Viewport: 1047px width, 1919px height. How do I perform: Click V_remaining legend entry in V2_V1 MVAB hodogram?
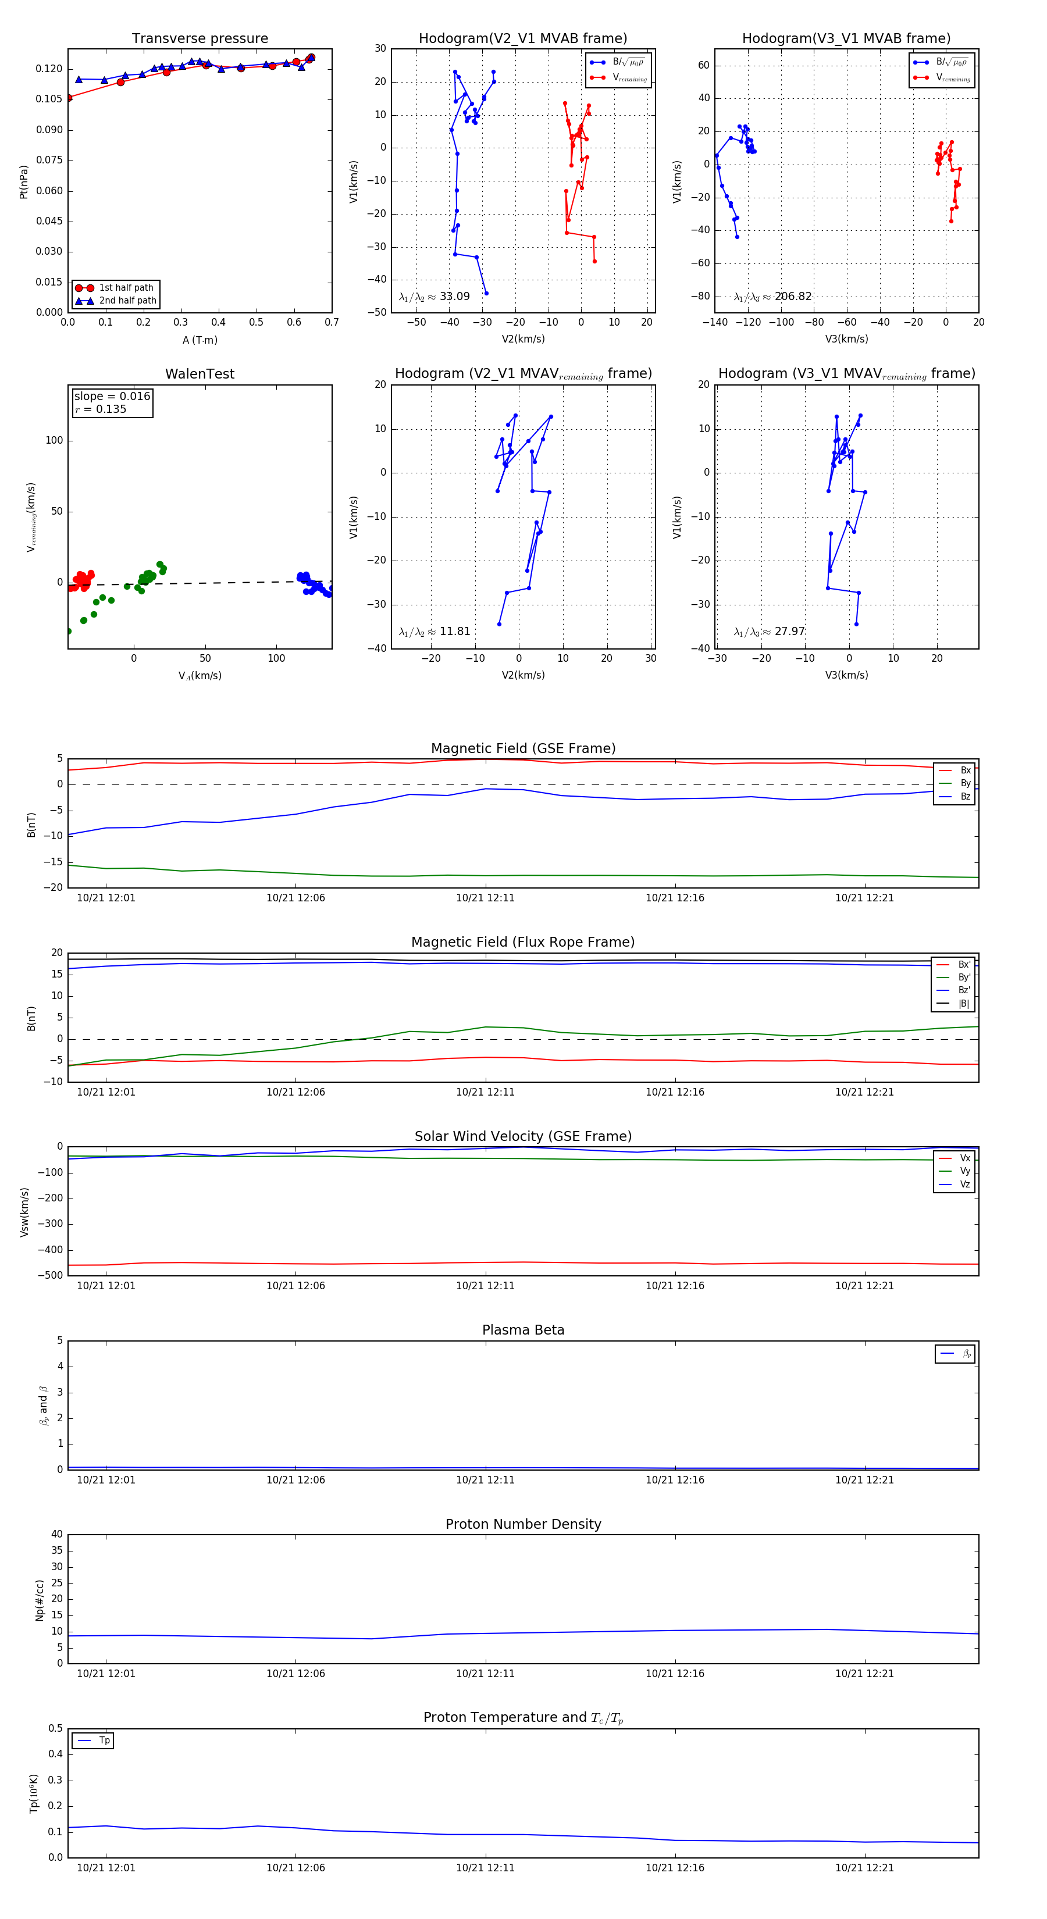[618, 77]
